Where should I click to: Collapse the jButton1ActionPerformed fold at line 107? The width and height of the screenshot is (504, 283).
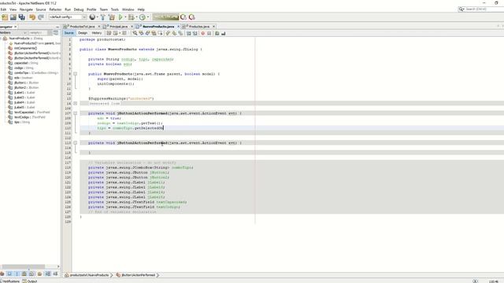tap(76, 113)
